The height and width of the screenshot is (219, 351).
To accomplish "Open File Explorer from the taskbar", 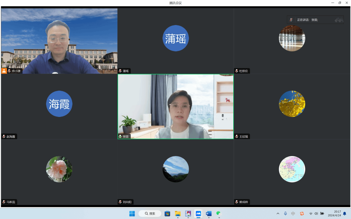I will [x=177, y=213].
